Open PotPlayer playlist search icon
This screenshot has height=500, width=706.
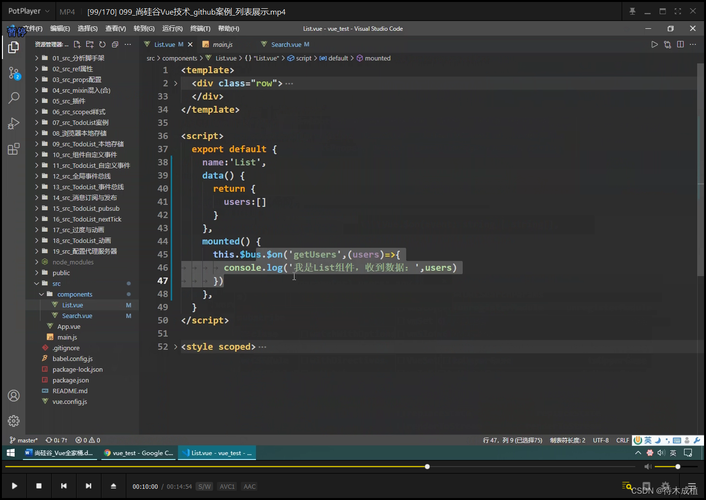(627, 486)
